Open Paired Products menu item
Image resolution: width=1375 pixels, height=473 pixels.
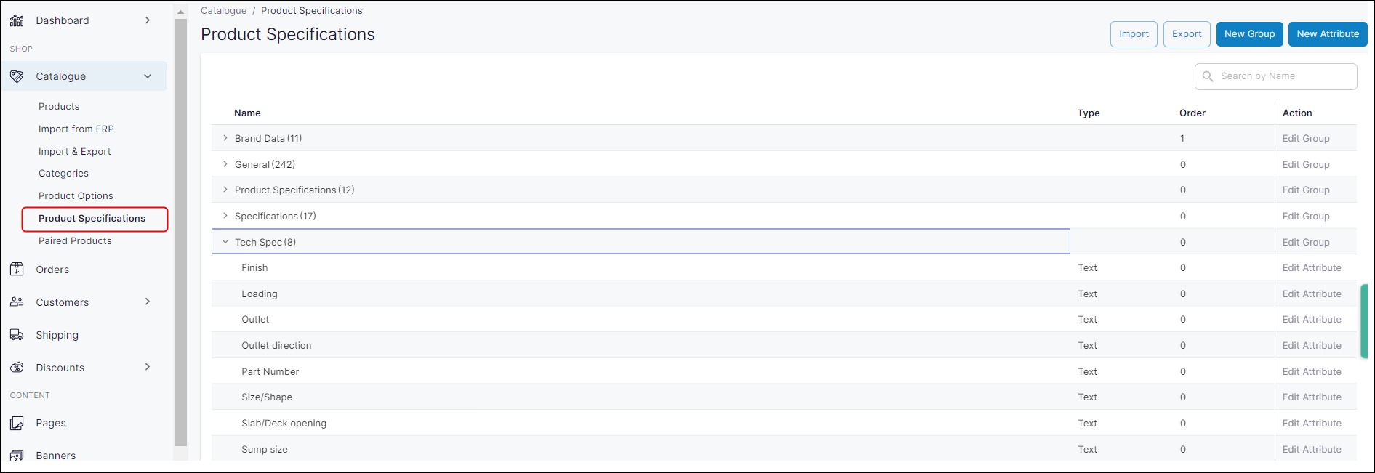click(x=75, y=241)
